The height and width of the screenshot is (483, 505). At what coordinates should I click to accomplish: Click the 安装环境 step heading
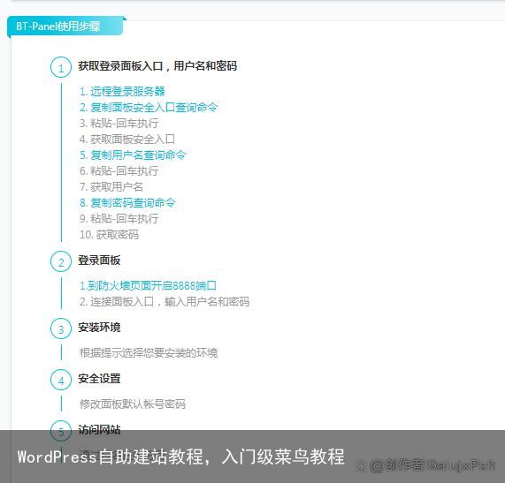tap(99, 328)
